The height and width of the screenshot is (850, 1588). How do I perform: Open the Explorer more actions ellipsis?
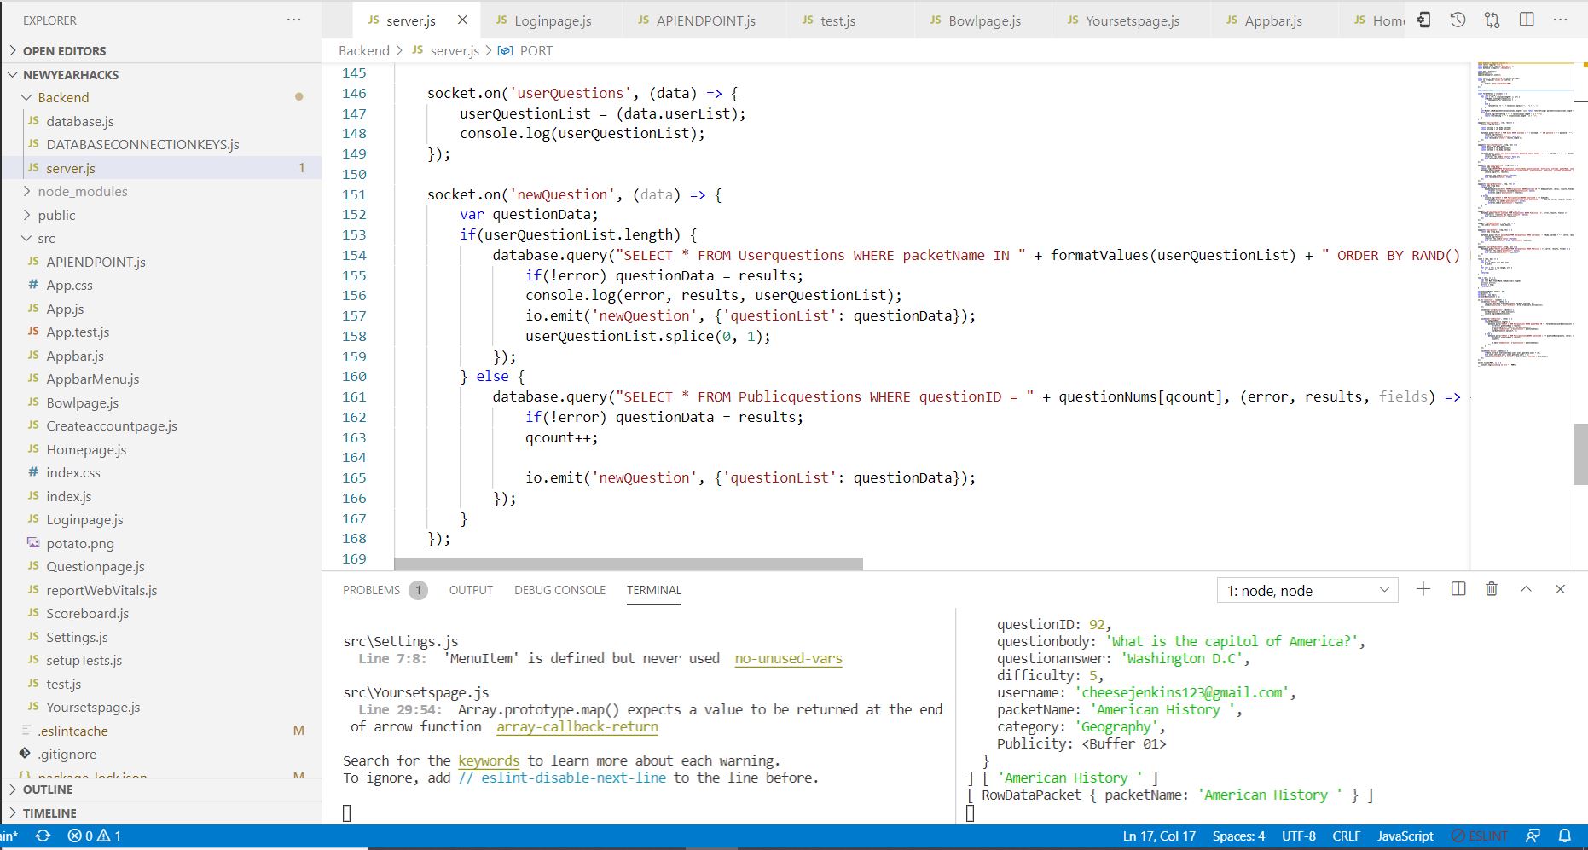294,20
